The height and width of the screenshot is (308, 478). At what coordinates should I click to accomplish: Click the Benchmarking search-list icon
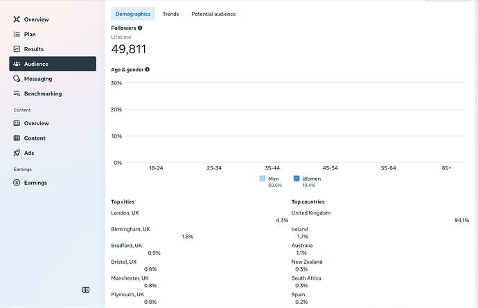(17, 93)
